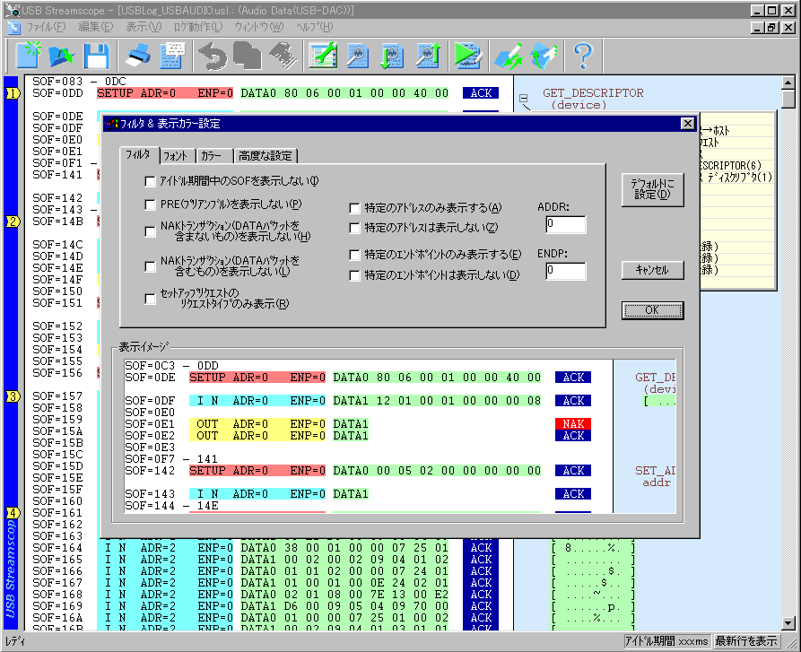Open the 表示 menu

144,27
